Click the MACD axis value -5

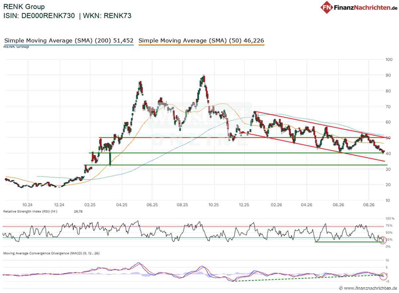point(387,281)
